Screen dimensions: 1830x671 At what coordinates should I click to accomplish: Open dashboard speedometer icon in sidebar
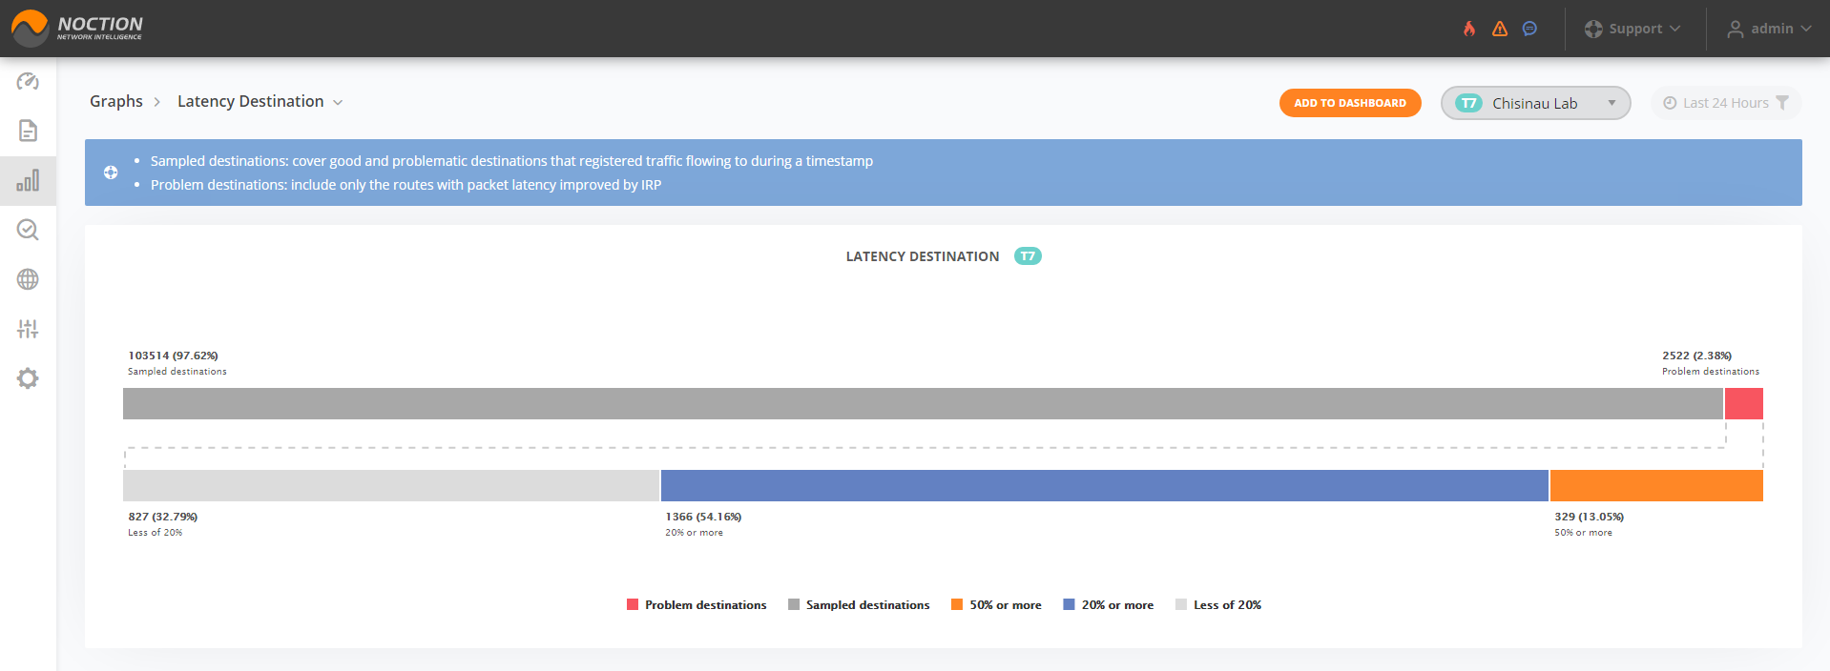28,81
